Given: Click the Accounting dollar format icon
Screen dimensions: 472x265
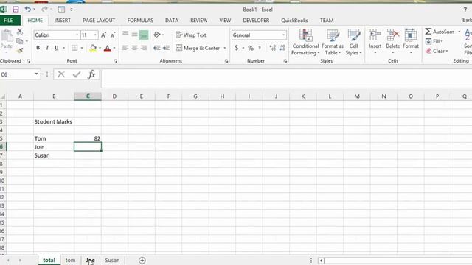Looking at the screenshot, I should [237, 48].
